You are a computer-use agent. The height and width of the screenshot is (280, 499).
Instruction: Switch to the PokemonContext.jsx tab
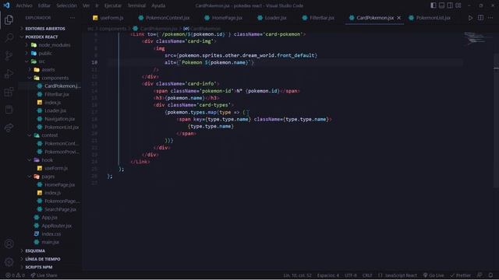coord(165,18)
